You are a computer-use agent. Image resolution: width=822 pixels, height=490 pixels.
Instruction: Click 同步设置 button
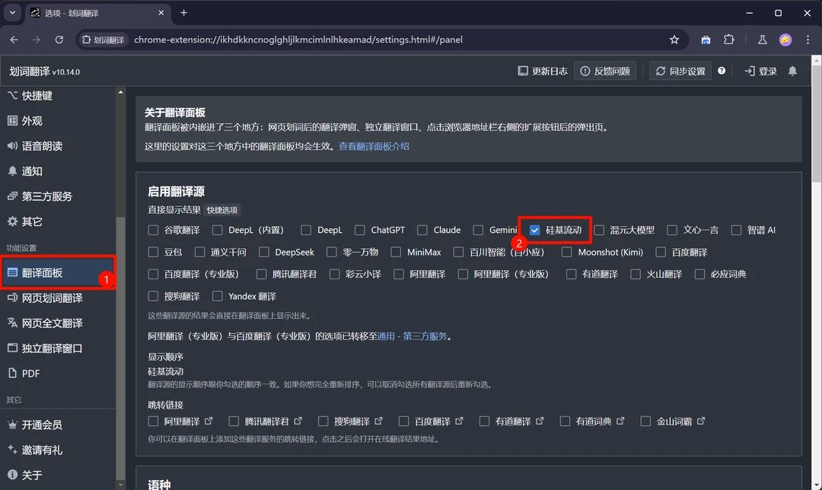(x=680, y=71)
